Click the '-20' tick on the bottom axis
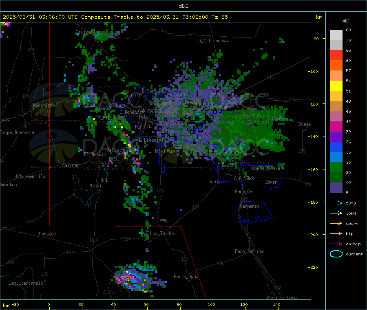This screenshot has width=367, height=310. point(15,304)
